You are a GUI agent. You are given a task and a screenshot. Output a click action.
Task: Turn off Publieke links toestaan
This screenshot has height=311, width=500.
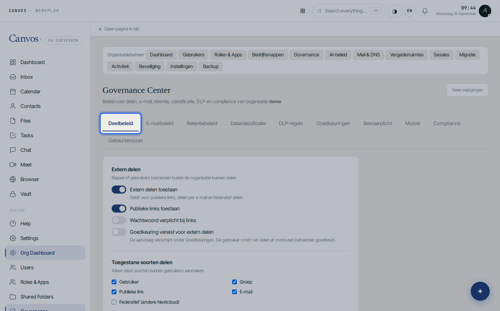pyautogui.click(x=119, y=209)
